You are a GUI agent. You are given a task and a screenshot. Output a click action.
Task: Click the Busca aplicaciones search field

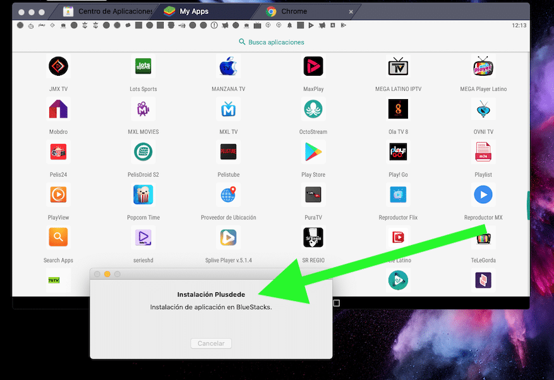point(272,42)
